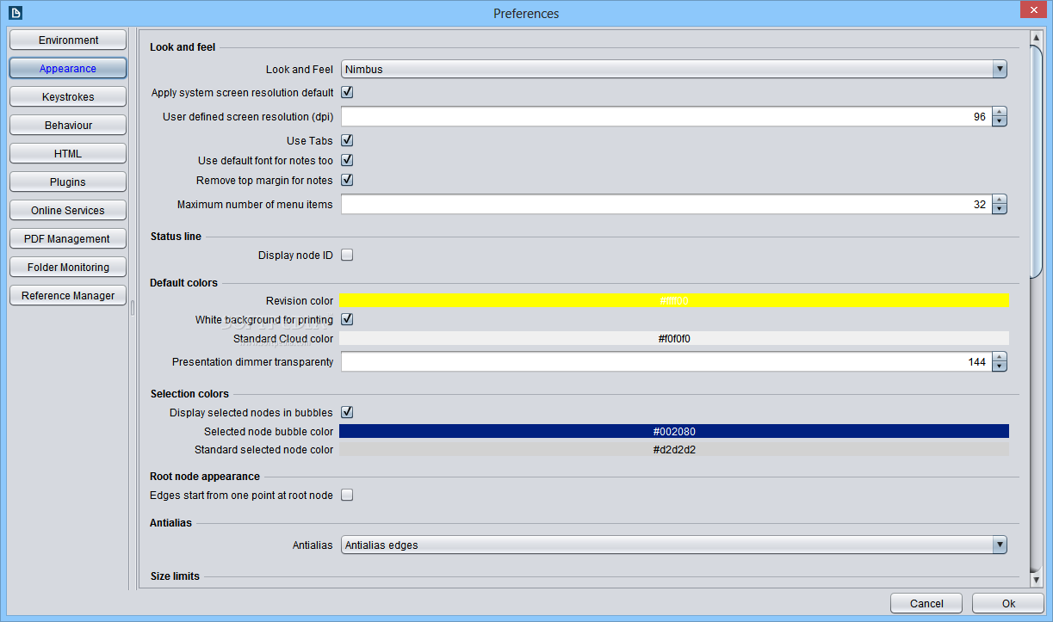1053x622 pixels.
Task: Enable Display node ID checkbox
Action: (348, 255)
